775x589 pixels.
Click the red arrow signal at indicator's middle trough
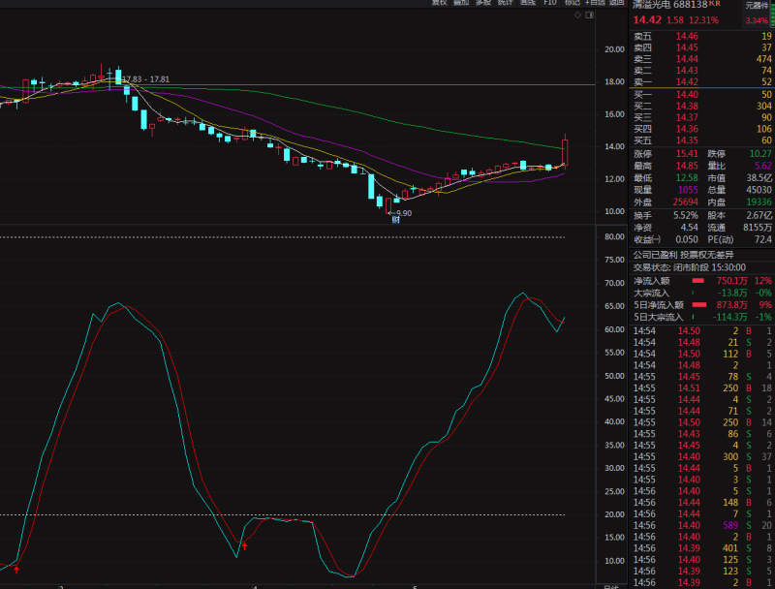pyautogui.click(x=244, y=546)
